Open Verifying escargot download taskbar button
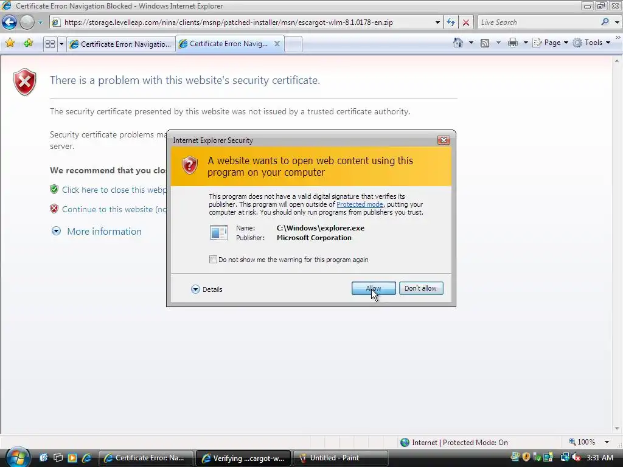The image size is (623, 467). coord(243,458)
